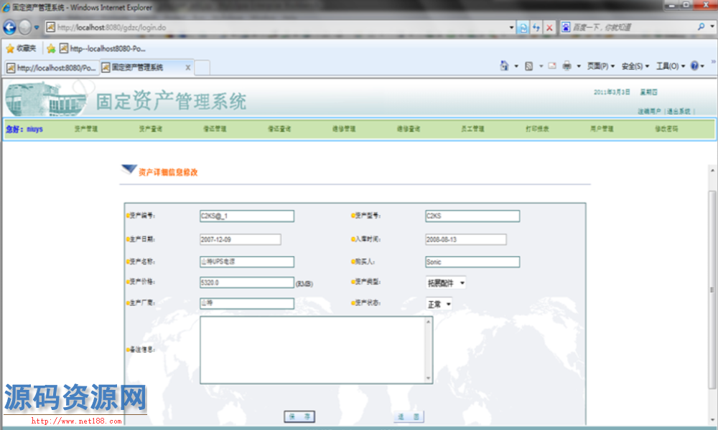The height and width of the screenshot is (430, 718).
Task: Expand the Print dropdown arrow
Action: pyautogui.click(x=578, y=66)
